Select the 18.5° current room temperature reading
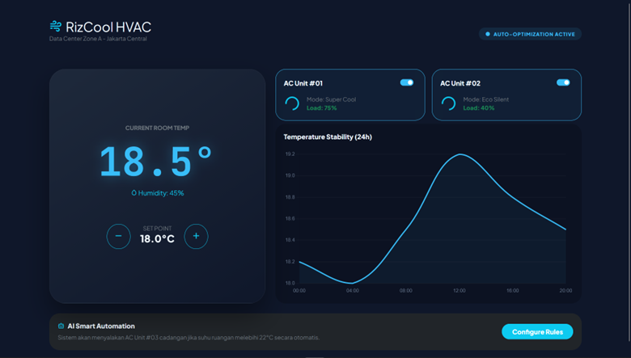Image resolution: width=631 pixels, height=358 pixels. pyautogui.click(x=157, y=161)
